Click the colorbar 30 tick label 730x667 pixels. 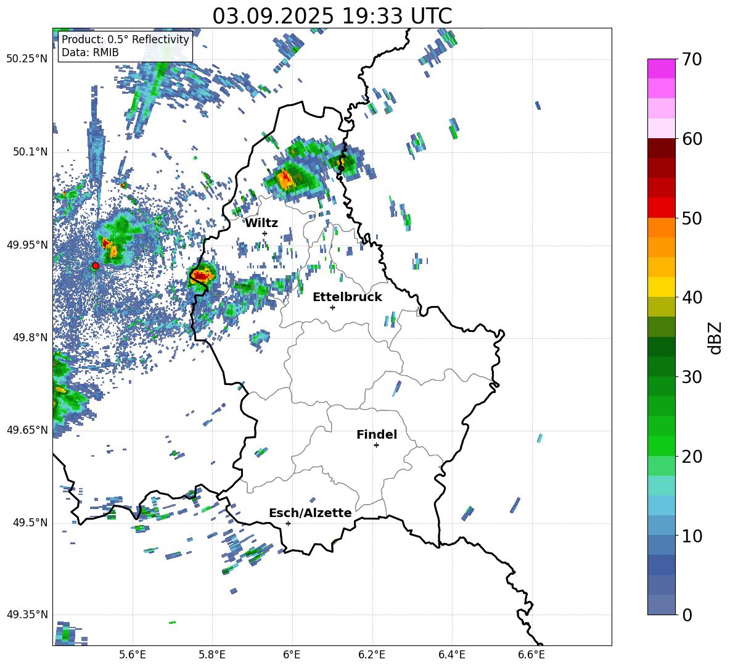(x=692, y=377)
